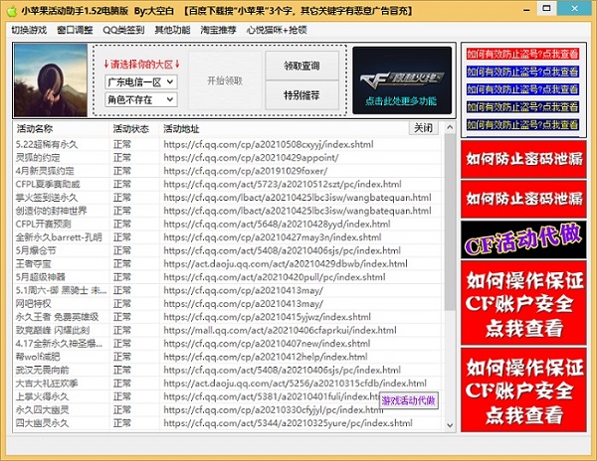Select the 上掌火得永久 activity row
The height and width of the screenshot is (461, 597).
tap(227, 396)
